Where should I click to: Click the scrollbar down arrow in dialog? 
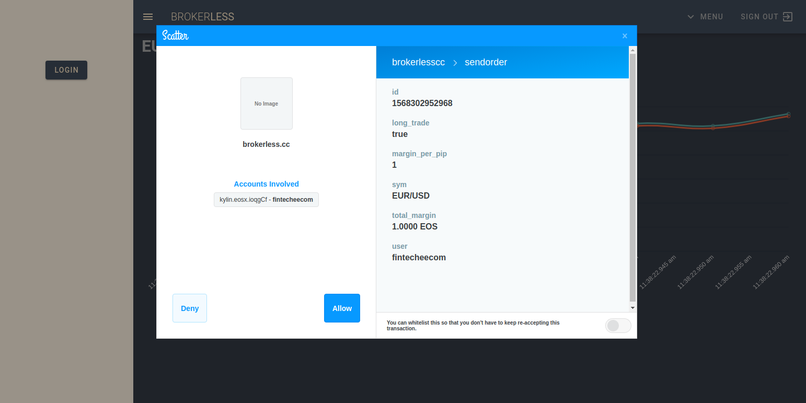(x=632, y=308)
